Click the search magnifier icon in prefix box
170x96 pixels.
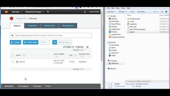(x=12, y=35)
